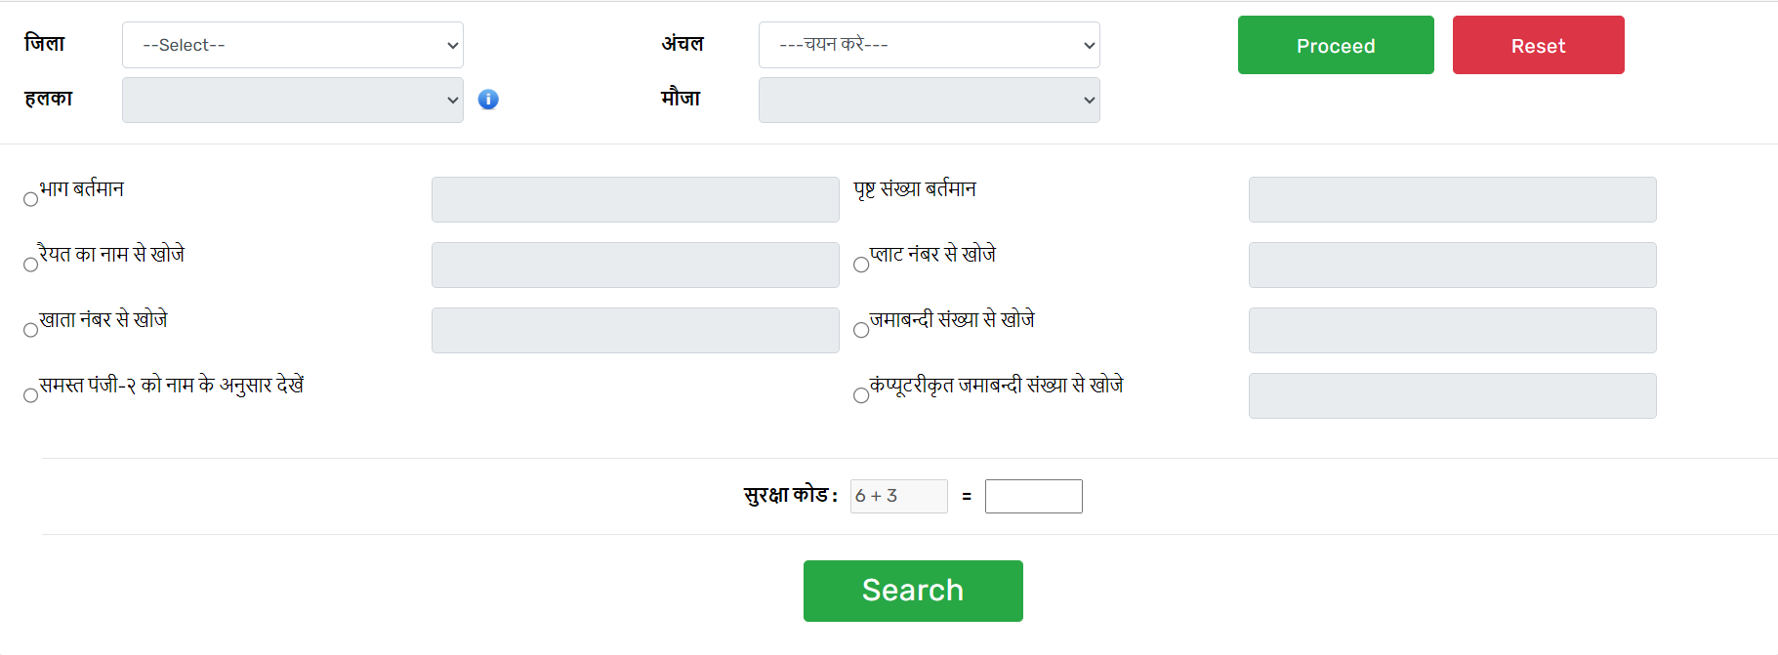Click the blue info icon beside हलका
The image size is (1778, 655).
tap(488, 100)
